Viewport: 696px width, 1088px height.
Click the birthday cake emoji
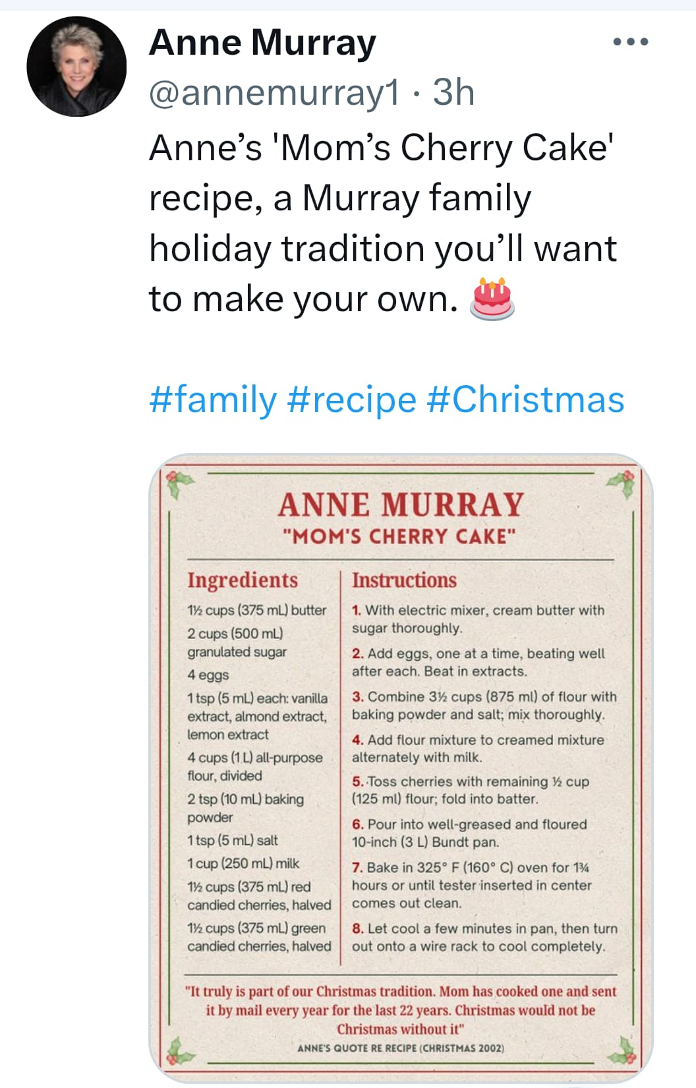click(x=491, y=299)
